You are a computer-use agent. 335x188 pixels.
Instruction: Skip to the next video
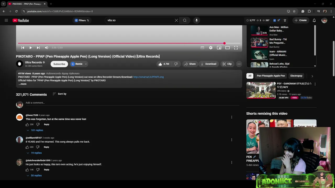coord(38,48)
